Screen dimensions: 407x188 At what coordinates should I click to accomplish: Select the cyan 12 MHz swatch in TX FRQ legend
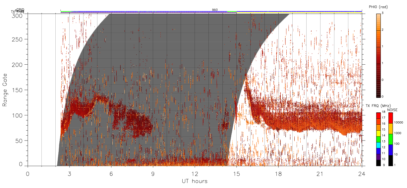(x=378, y=145)
